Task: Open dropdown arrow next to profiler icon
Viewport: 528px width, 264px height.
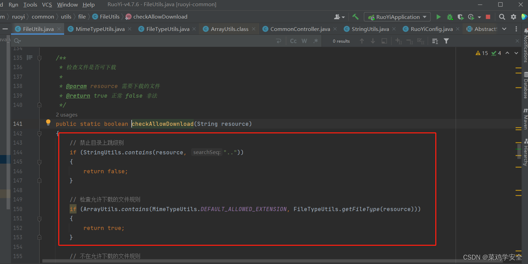Action: point(479,17)
